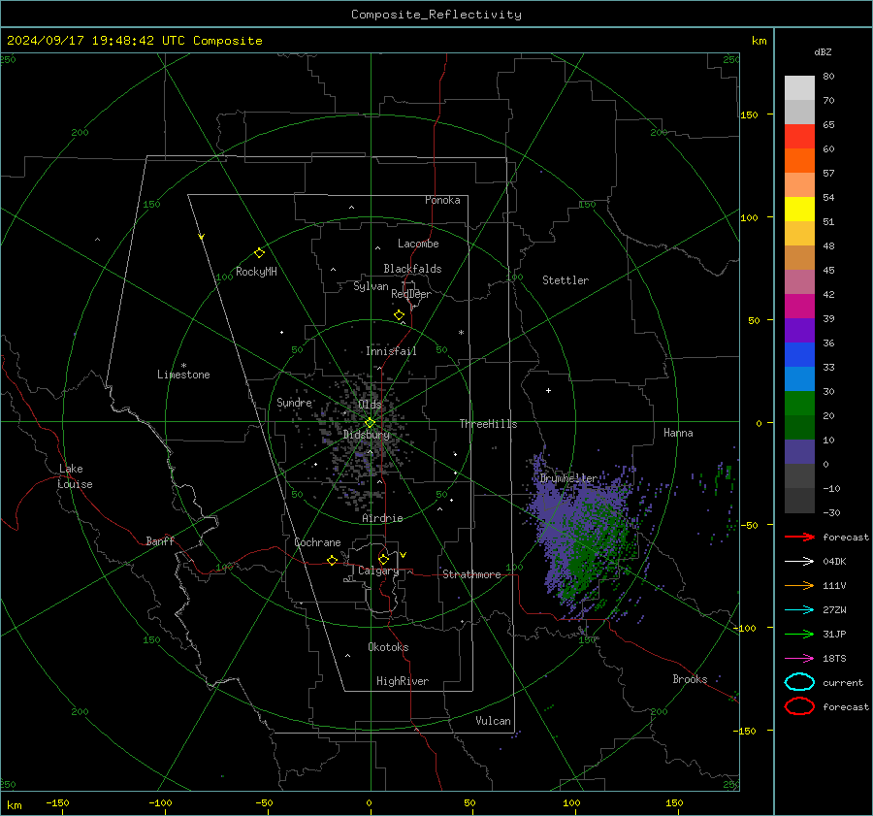The width and height of the screenshot is (873, 816).
Task: Click the Didsbury map label
Action: pos(367,435)
